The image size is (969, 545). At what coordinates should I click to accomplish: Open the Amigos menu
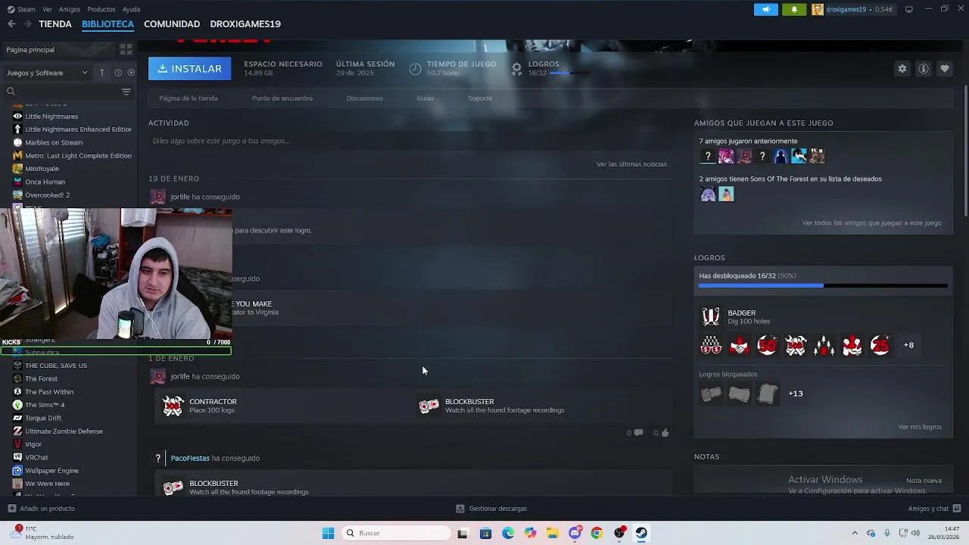pos(70,9)
